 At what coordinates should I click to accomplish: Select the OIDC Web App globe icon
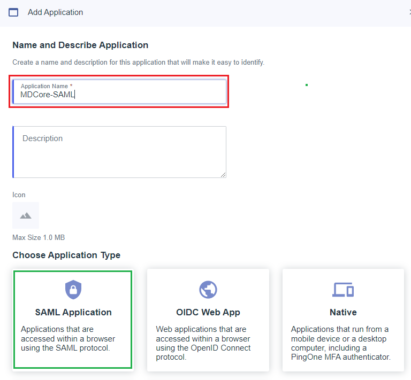(x=208, y=290)
